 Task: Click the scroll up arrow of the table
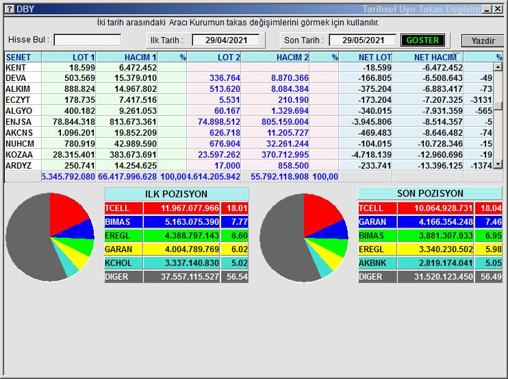tap(498, 67)
